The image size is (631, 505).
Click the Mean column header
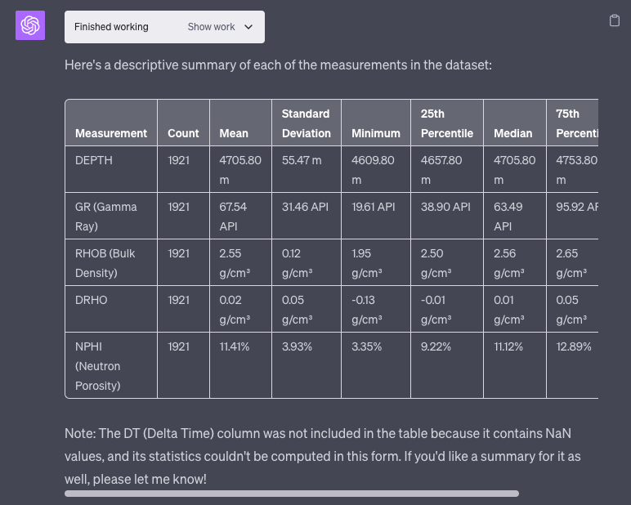[x=234, y=133]
